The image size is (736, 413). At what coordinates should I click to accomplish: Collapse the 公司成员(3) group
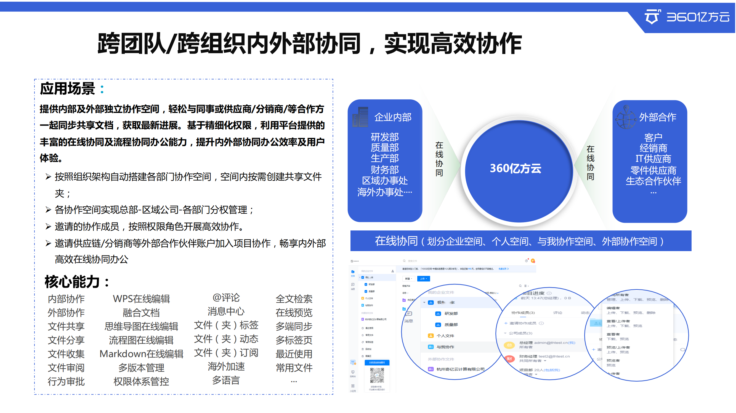click(x=505, y=333)
